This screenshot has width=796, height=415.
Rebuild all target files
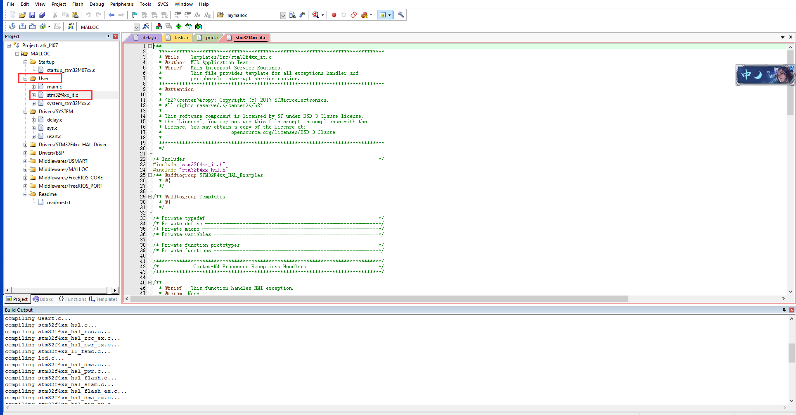point(32,26)
